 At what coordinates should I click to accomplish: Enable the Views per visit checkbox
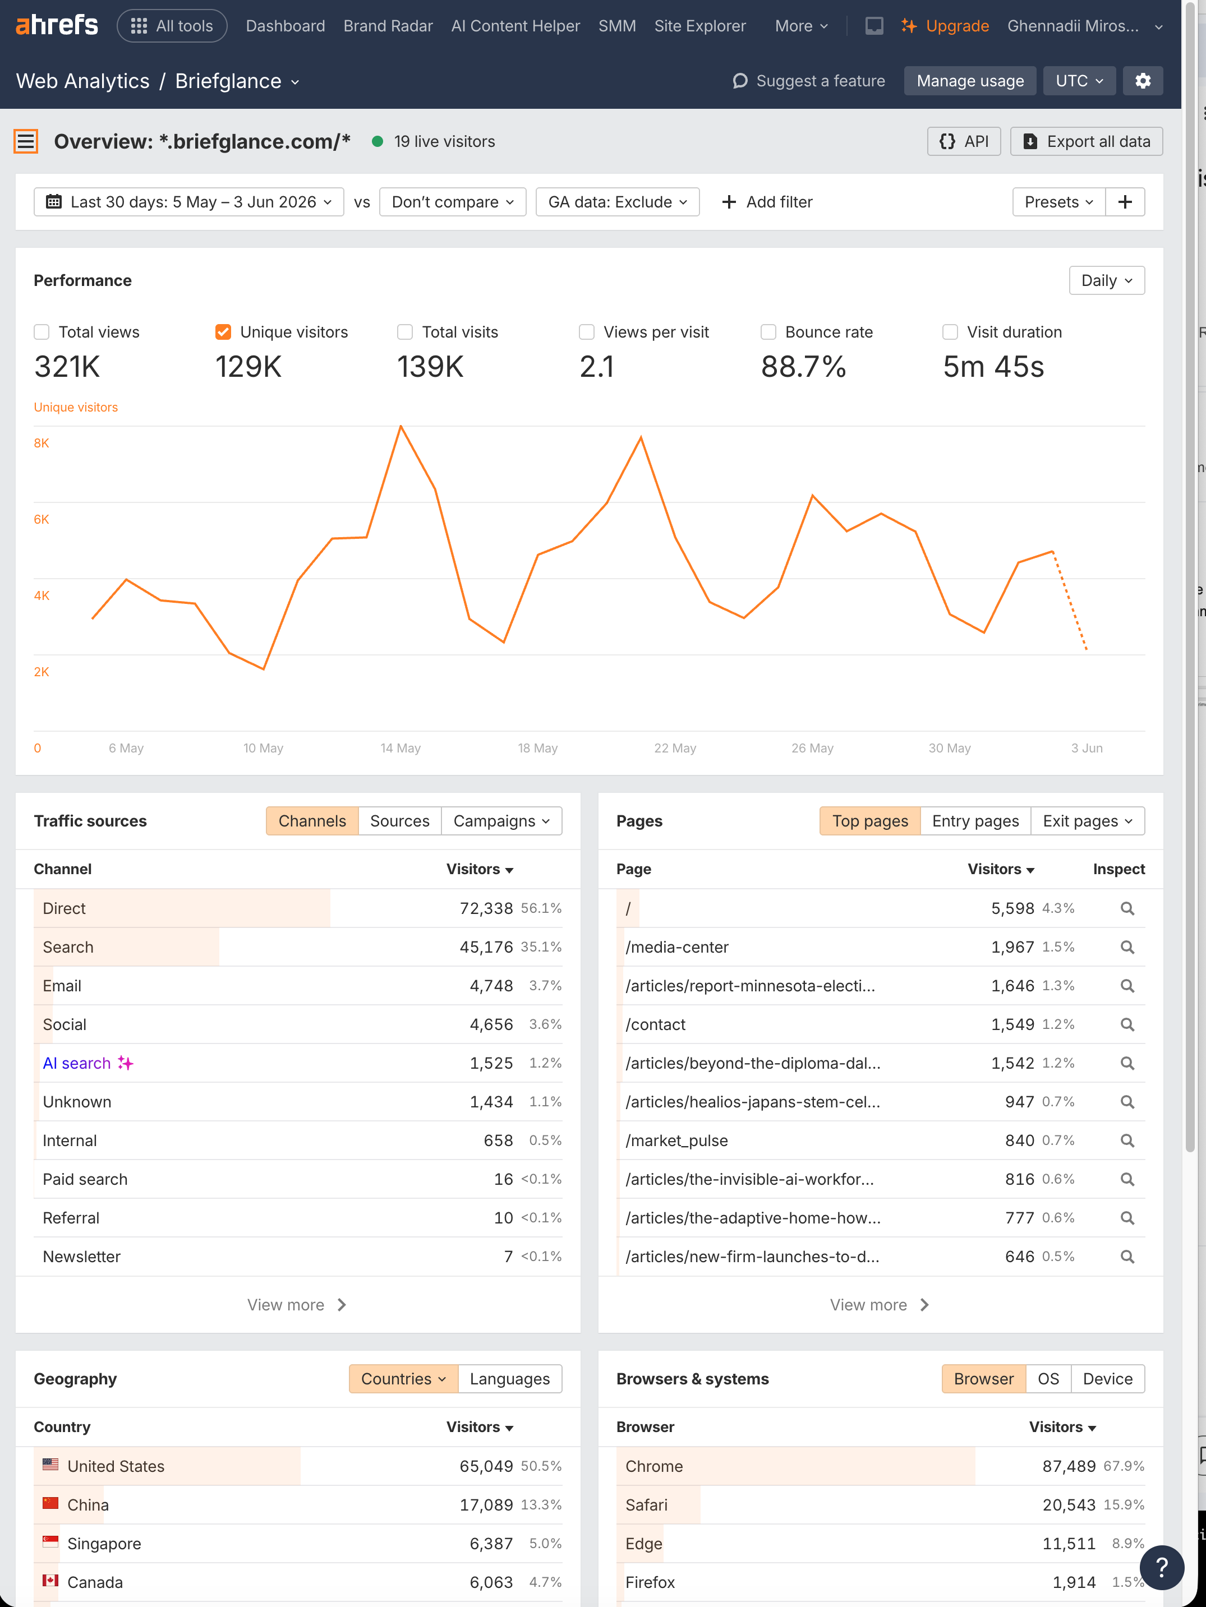click(587, 332)
